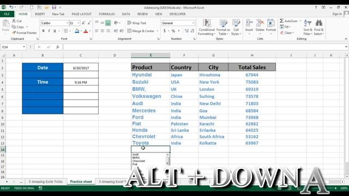The width and height of the screenshot is (349, 196).
Task: Click Merge & Center
Action: click(141, 31)
